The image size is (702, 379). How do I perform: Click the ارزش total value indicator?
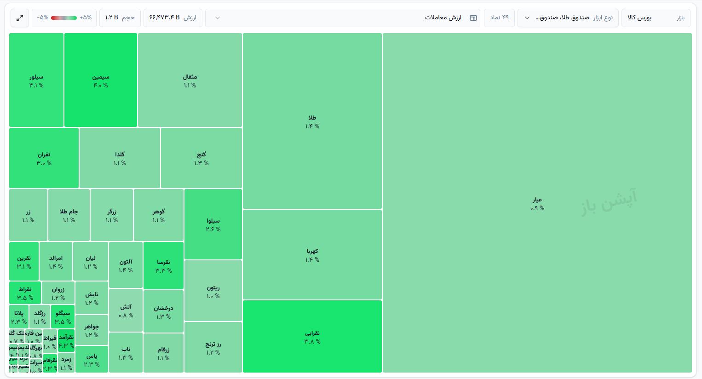click(x=173, y=18)
